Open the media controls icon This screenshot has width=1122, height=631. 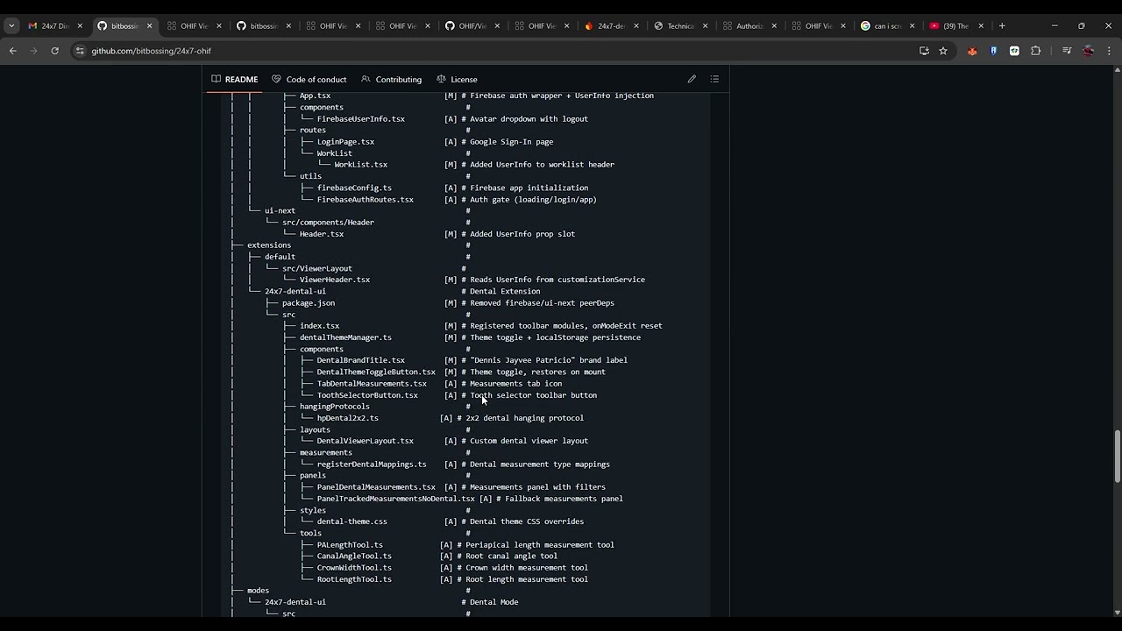[x=1067, y=51]
